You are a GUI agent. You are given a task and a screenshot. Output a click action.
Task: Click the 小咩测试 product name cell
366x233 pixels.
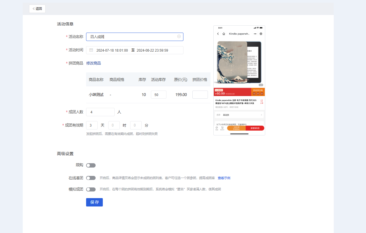point(96,95)
